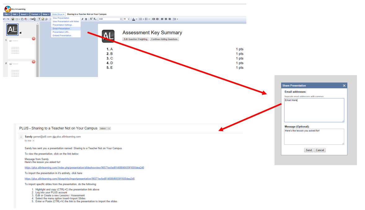Delete slide Q1 using red badge

click(x=33, y=39)
